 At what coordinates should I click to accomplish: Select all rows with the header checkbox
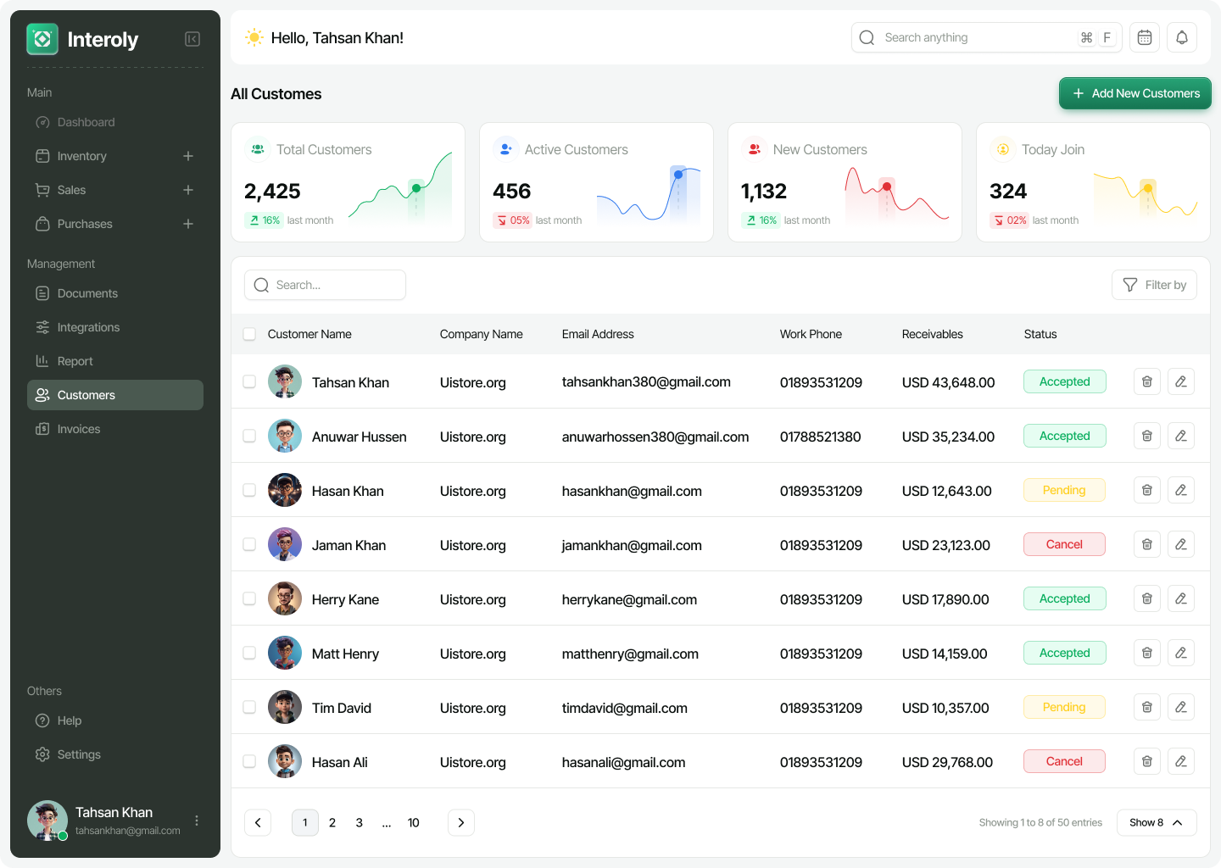tap(249, 334)
